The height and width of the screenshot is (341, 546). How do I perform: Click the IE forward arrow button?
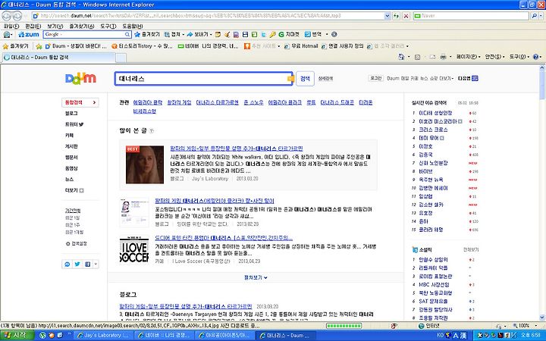pyautogui.click(x=17, y=16)
